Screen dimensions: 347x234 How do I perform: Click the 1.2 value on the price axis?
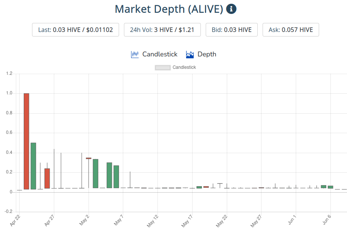9,74
